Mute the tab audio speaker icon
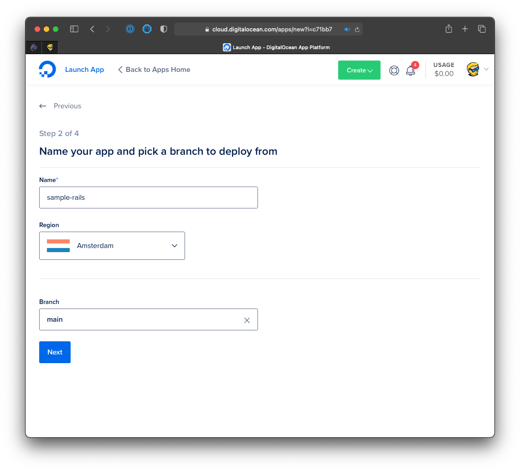Screen dimensions: 520x471 click(347, 30)
